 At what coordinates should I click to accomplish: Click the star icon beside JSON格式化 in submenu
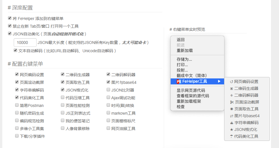232,130
